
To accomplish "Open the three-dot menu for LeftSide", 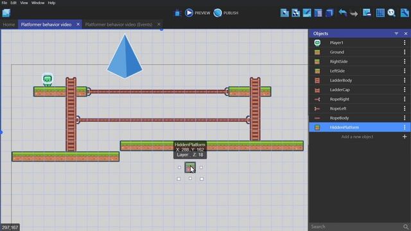I will coord(405,71).
